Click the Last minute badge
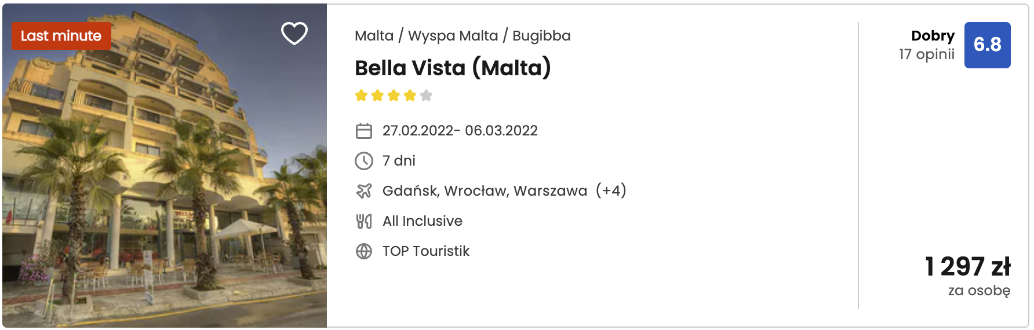Image resolution: width=1034 pixels, height=330 pixels. coord(61,36)
